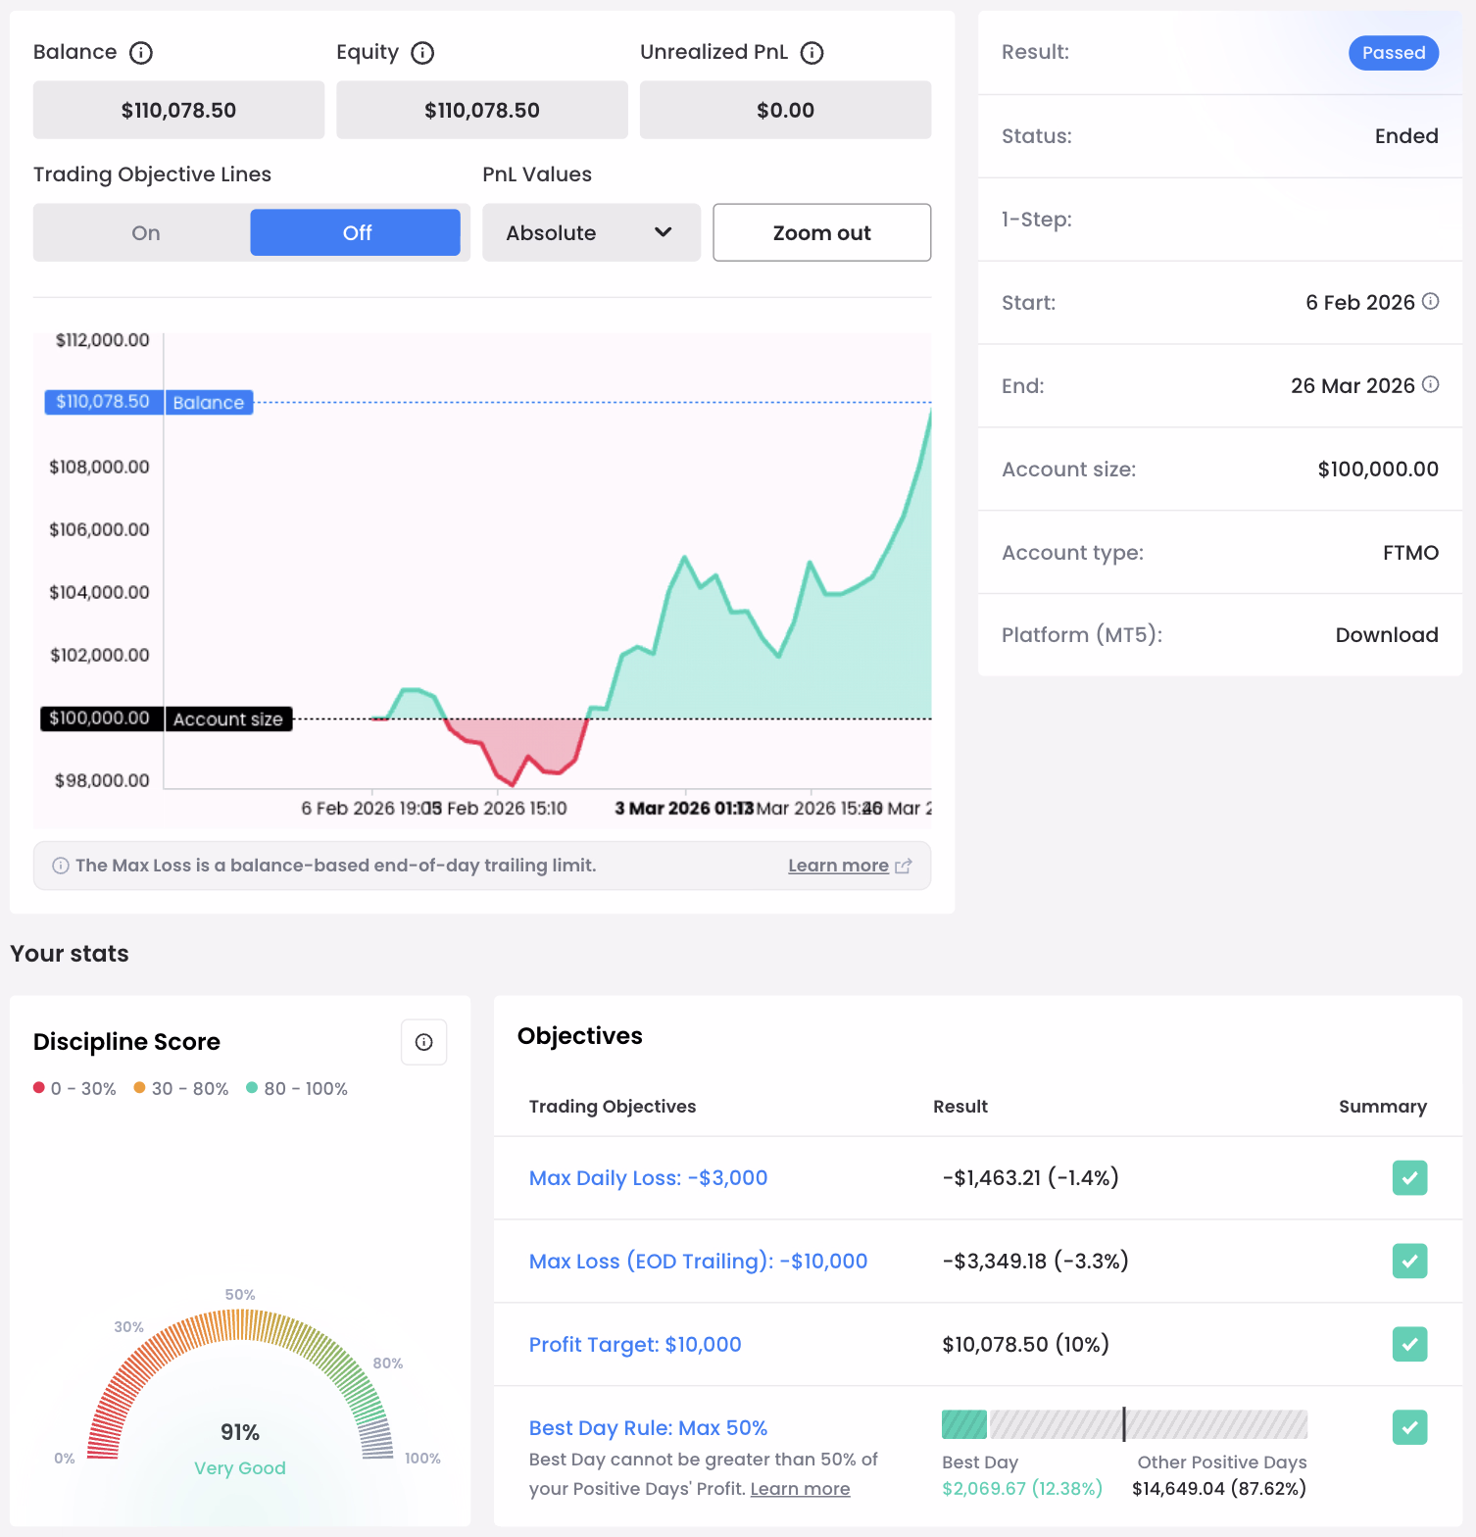
Task: Click the Account size chart label
Action: [x=228, y=719]
